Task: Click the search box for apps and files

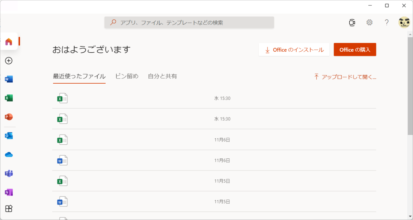Action: 189,22
